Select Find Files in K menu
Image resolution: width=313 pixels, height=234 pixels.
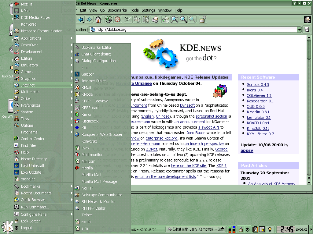(x=43, y=145)
